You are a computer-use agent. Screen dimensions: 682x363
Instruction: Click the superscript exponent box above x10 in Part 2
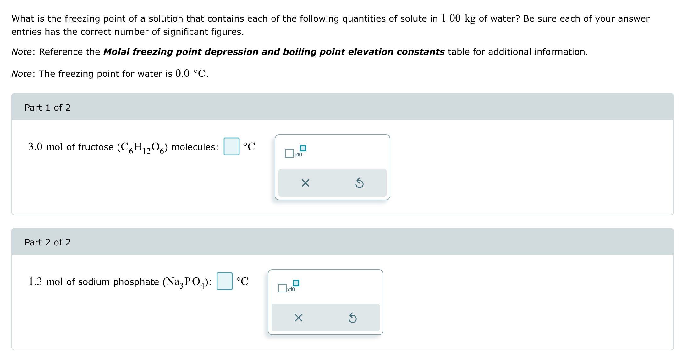point(296,282)
